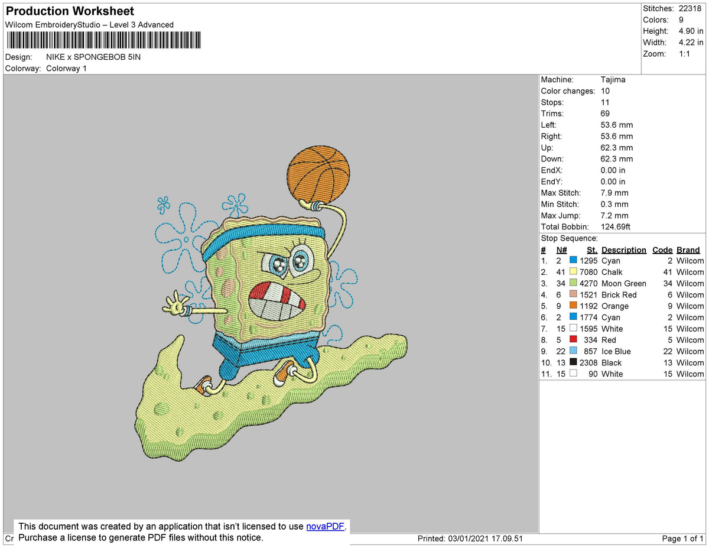Image resolution: width=709 pixels, height=548 pixels.
Task: Select the Colorway 1 value
Action: click(x=66, y=68)
